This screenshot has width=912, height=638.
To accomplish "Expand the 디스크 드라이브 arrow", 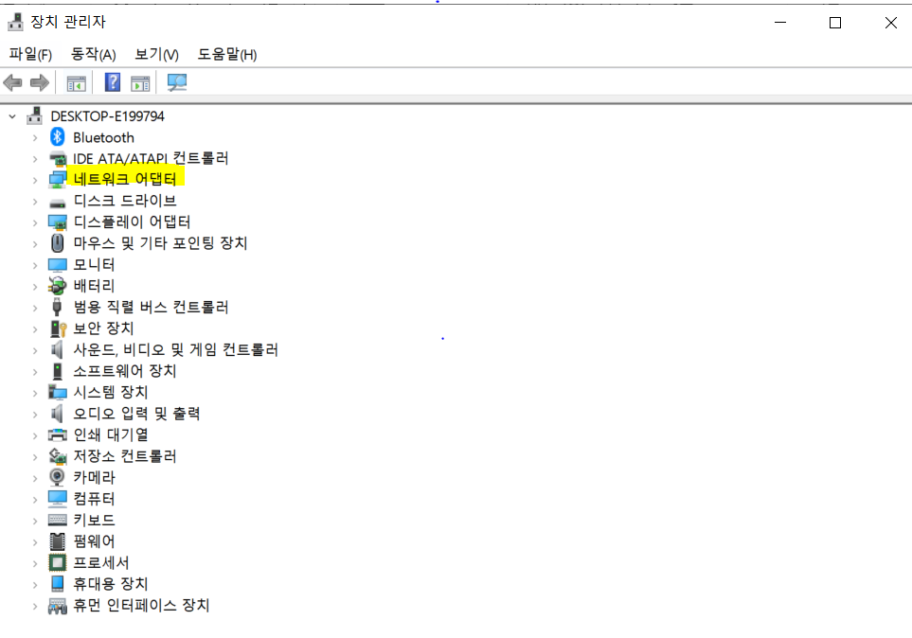I will click(x=35, y=202).
